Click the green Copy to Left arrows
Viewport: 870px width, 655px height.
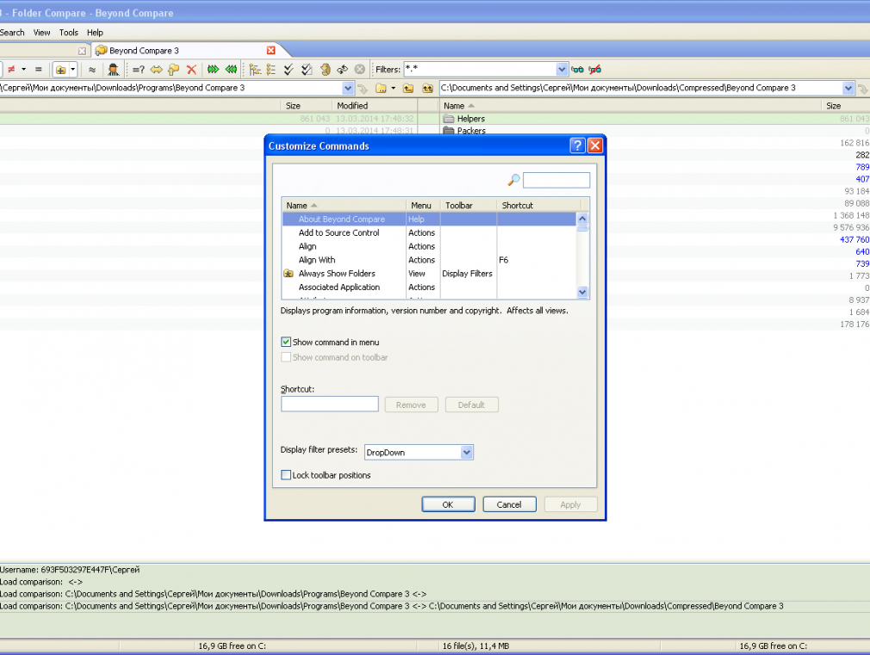(231, 70)
